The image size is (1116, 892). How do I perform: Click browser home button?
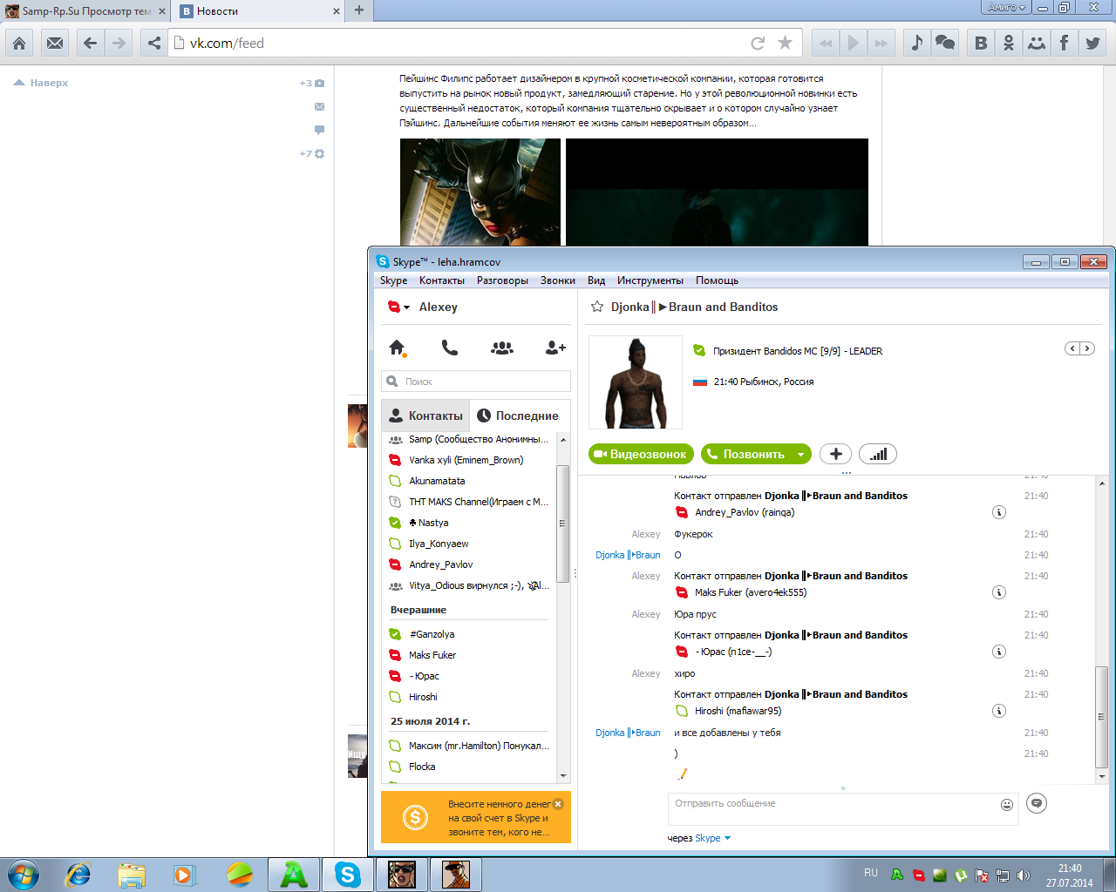point(19,43)
